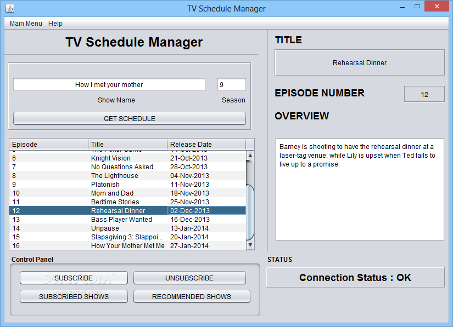
Task: Click the UNSUBSCRIBE button
Action: (189, 278)
